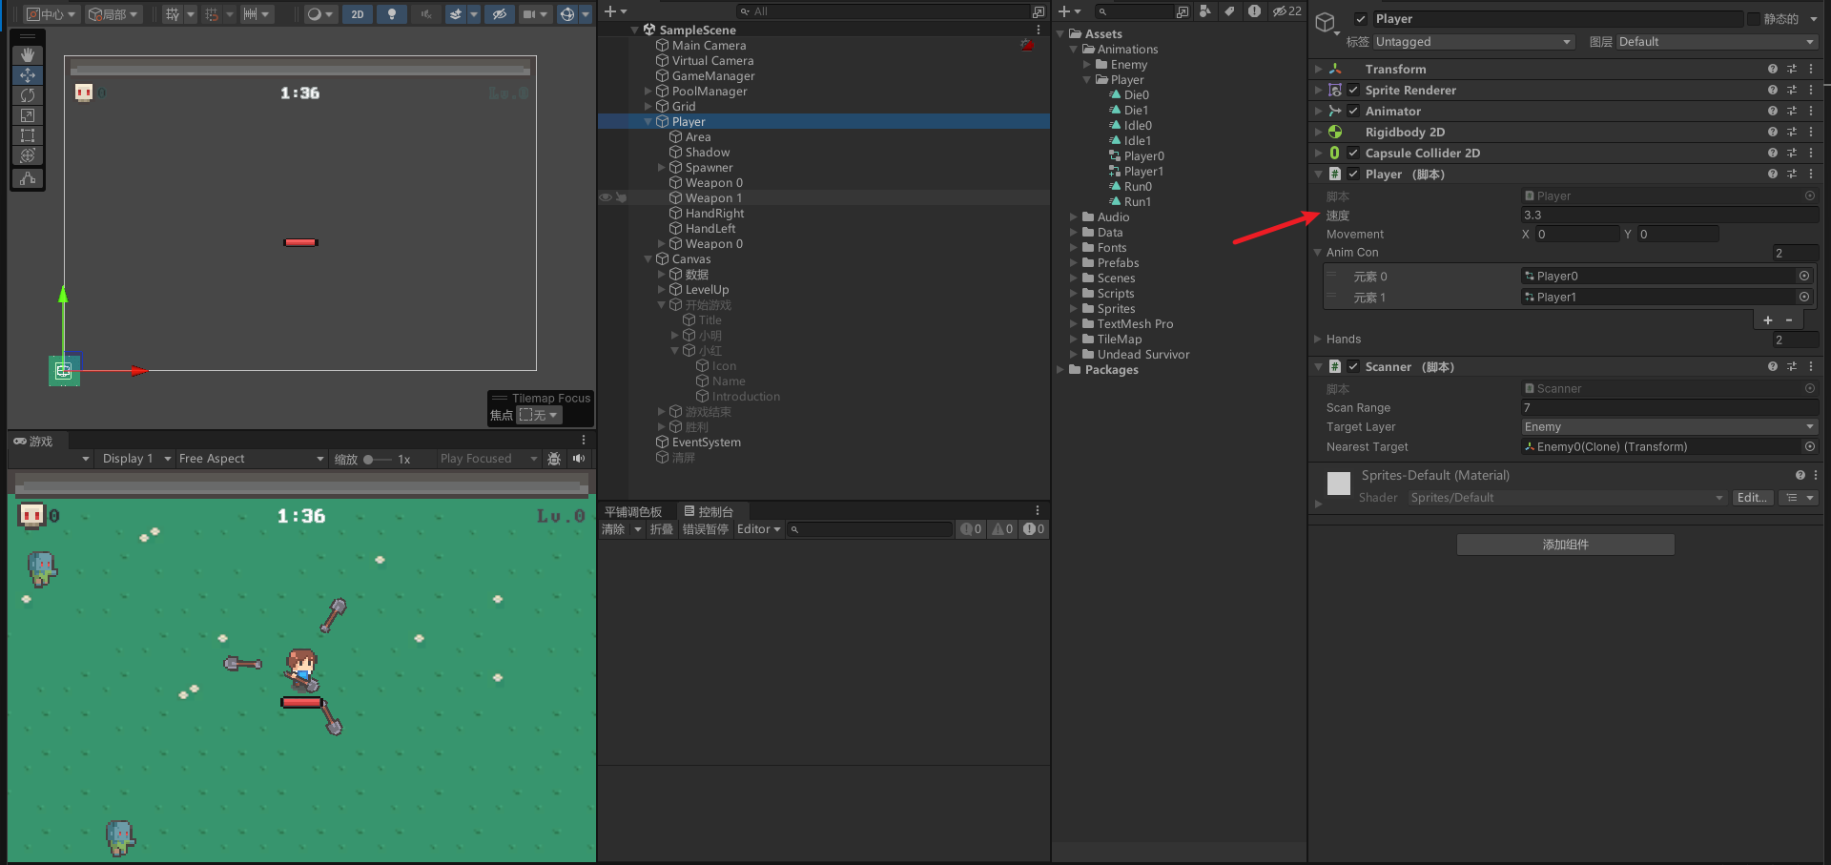Select the Move tool in the scene toolbar

28,74
